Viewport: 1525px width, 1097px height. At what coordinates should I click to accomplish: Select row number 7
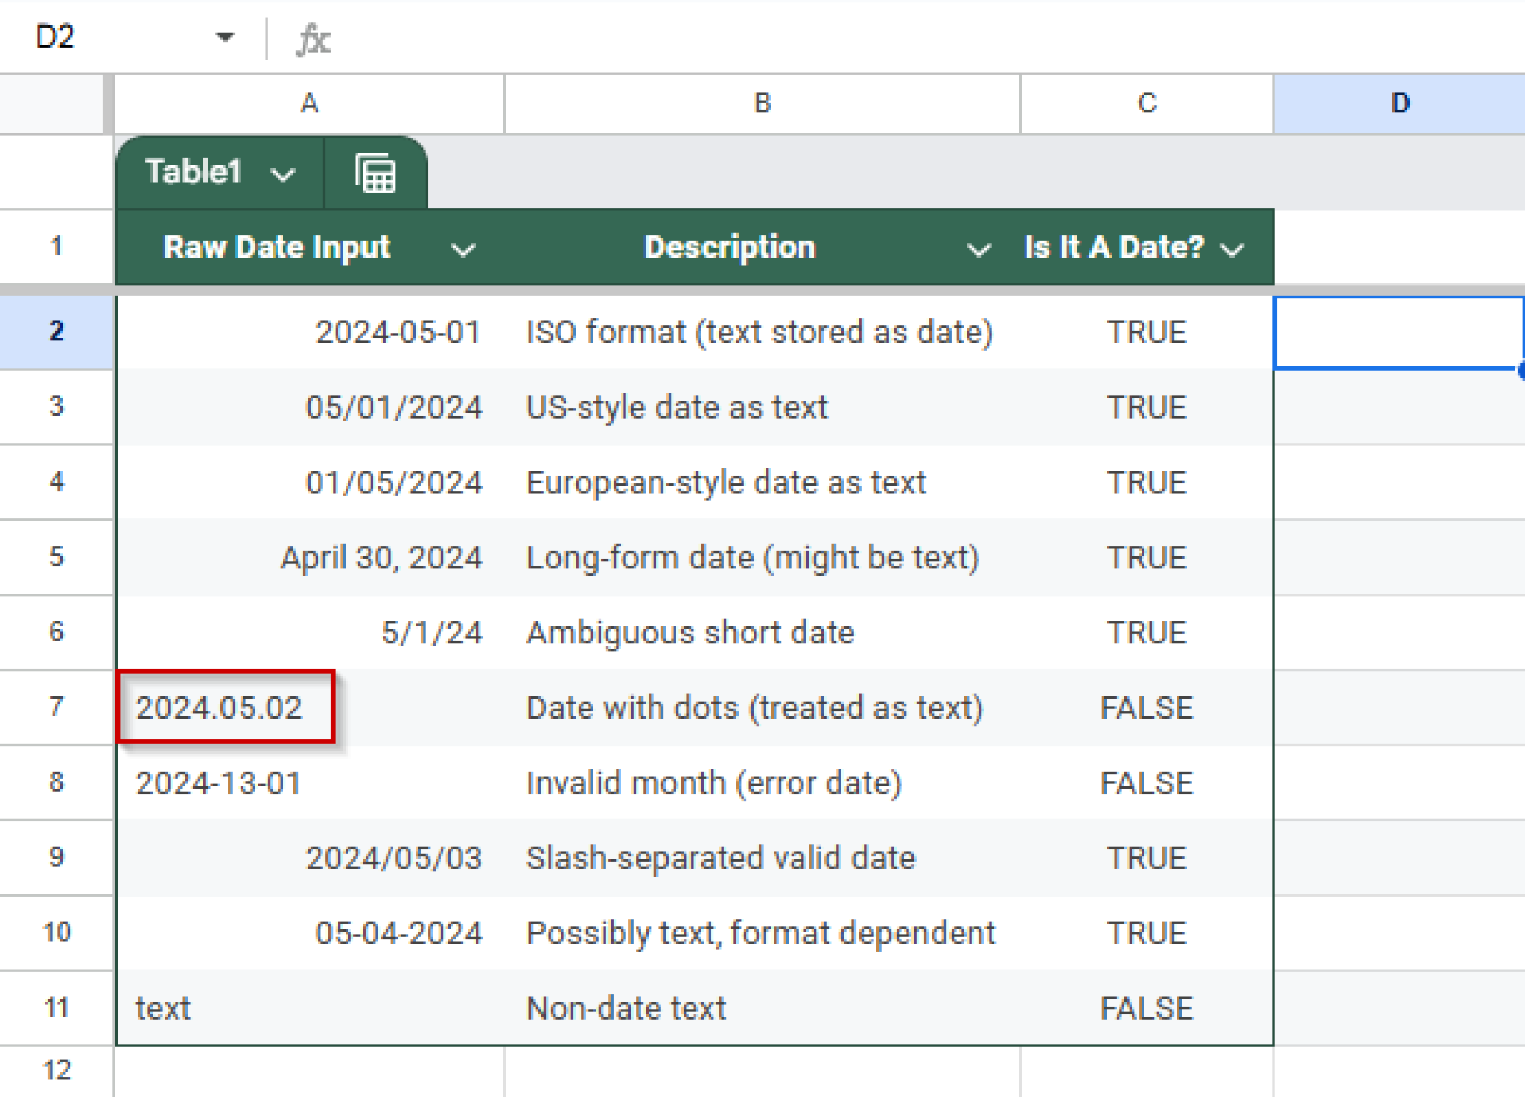[x=55, y=708]
